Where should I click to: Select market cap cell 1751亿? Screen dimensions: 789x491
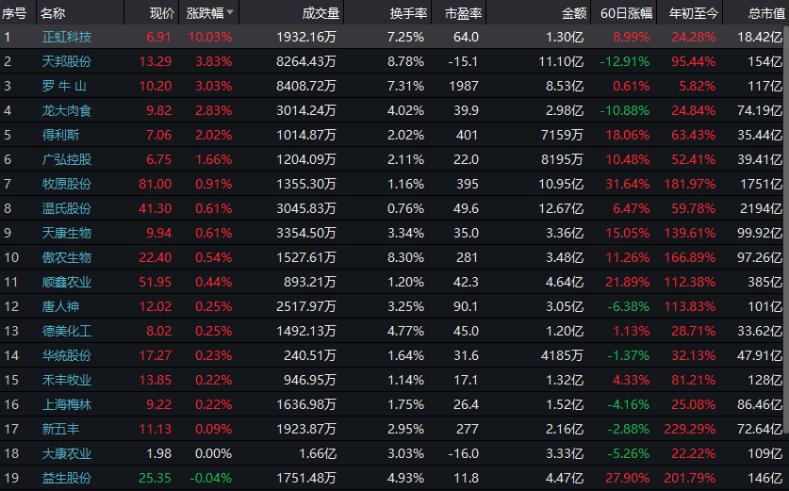[762, 184]
